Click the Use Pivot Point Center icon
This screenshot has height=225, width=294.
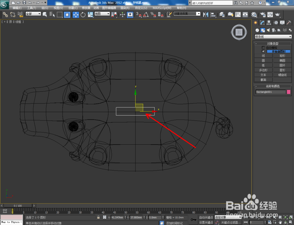coord(114,14)
